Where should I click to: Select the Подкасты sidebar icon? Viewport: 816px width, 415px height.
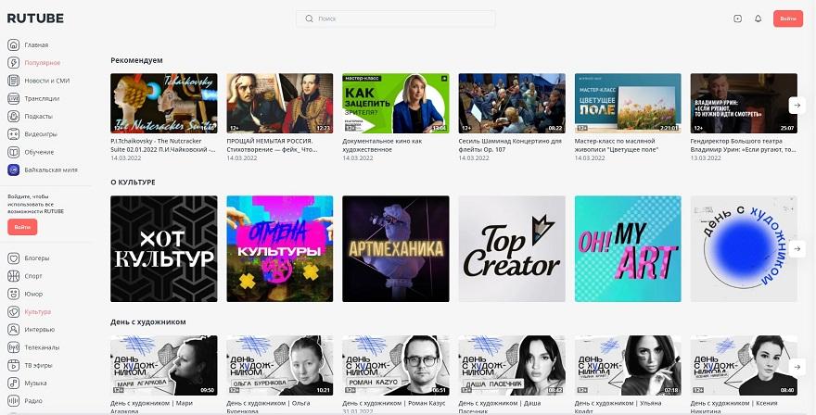[x=14, y=117]
